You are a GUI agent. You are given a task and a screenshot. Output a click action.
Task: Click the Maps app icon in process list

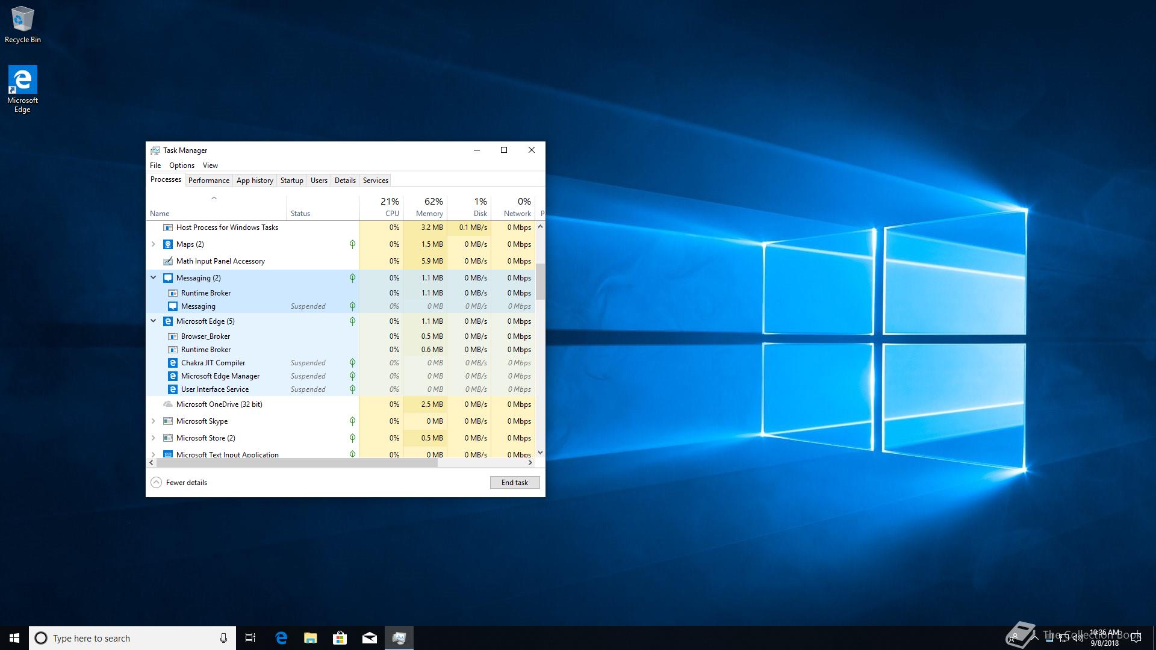[x=168, y=244]
